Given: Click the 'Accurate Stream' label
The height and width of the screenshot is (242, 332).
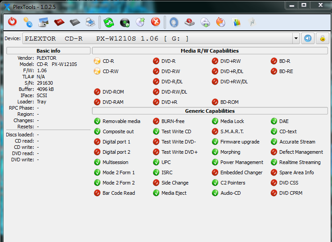Looking at the screenshot, I should tap(297, 142).
